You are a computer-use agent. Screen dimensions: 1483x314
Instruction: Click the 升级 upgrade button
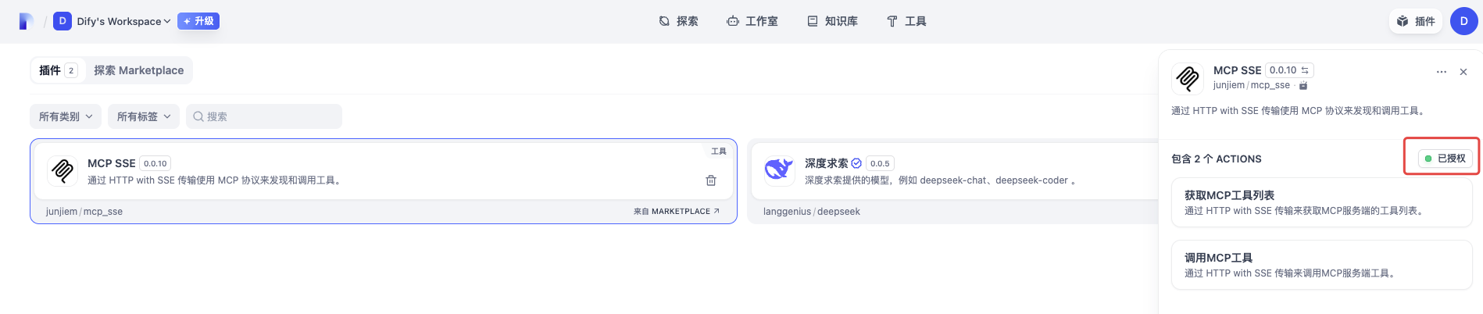click(198, 21)
